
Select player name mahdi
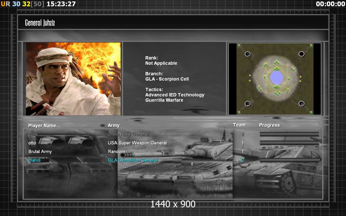(35, 160)
